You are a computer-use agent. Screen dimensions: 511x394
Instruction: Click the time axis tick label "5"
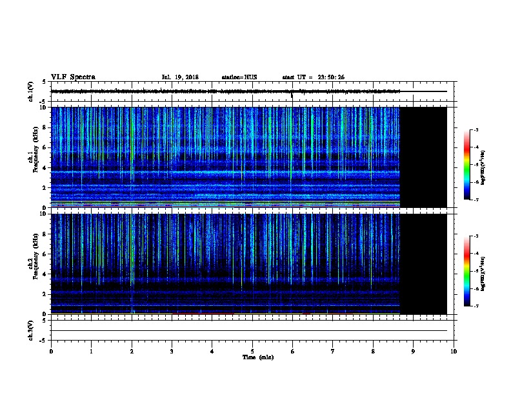252,352
